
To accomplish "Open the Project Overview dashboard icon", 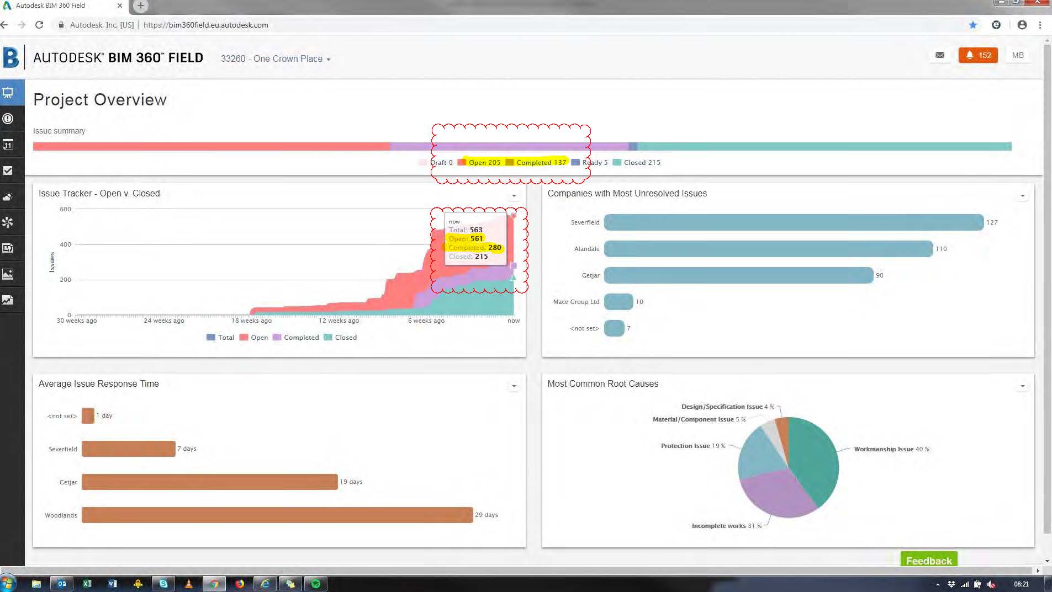I will [x=8, y=92].
